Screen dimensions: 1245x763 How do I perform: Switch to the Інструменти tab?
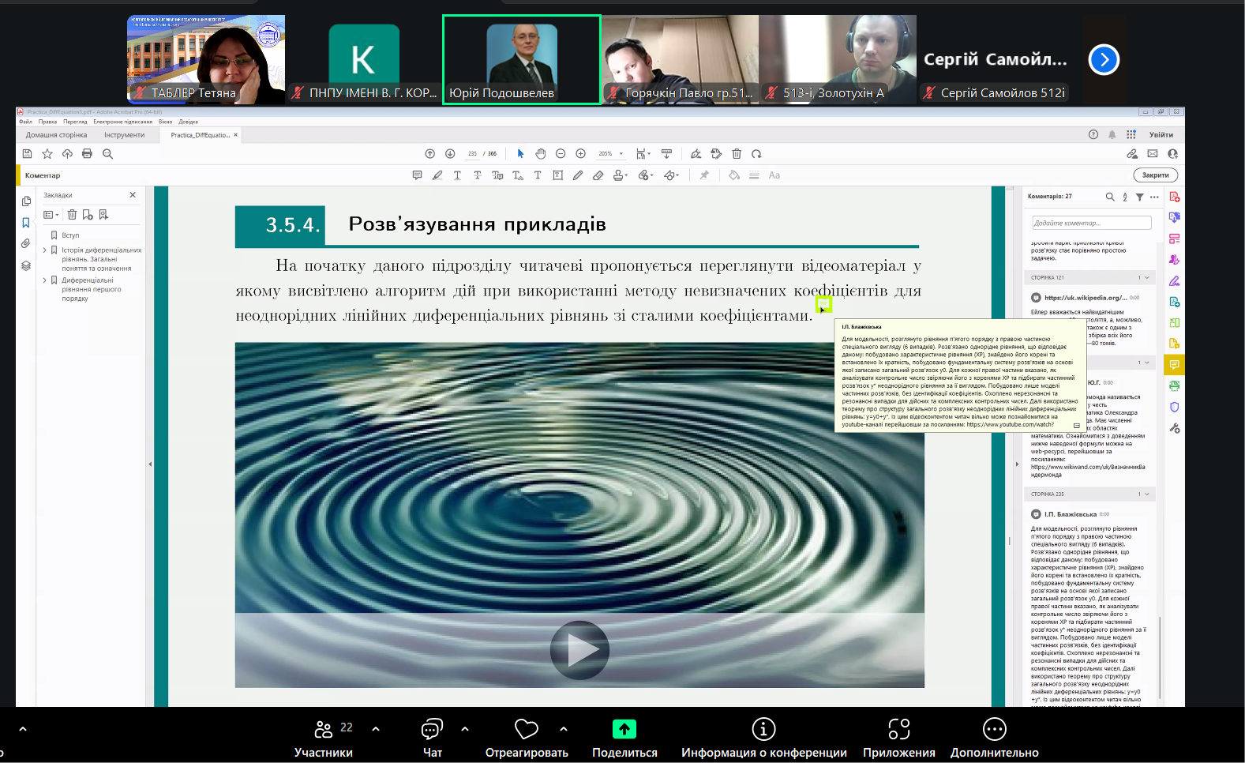(x=125, y=135)
